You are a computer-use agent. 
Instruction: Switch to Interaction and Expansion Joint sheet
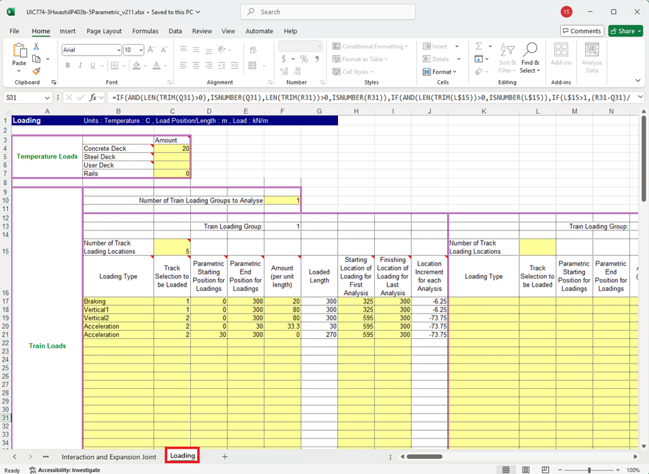[109, 456]
